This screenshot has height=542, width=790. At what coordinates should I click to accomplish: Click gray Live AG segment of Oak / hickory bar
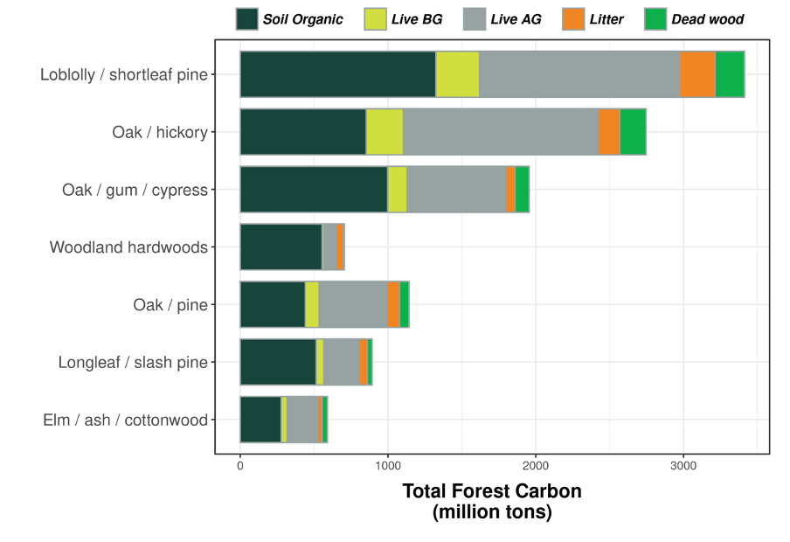(500, 132)
